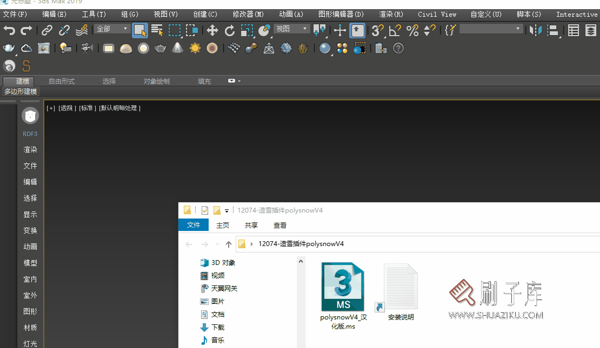Toggle Percent Snap

pyautogui.click(x=412, y=31)
